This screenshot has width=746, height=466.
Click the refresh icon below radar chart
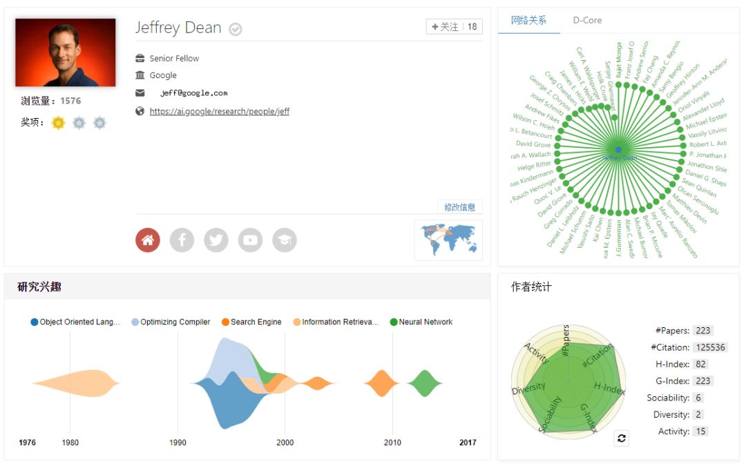click(x=622, y=438)
